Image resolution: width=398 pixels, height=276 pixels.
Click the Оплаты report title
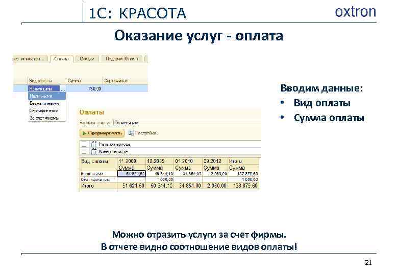92,112
